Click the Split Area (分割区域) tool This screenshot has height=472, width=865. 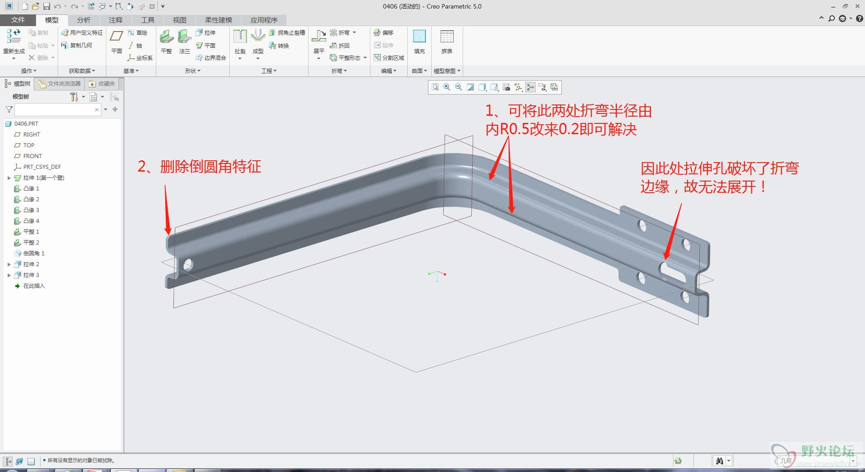[x=389, y=58]
